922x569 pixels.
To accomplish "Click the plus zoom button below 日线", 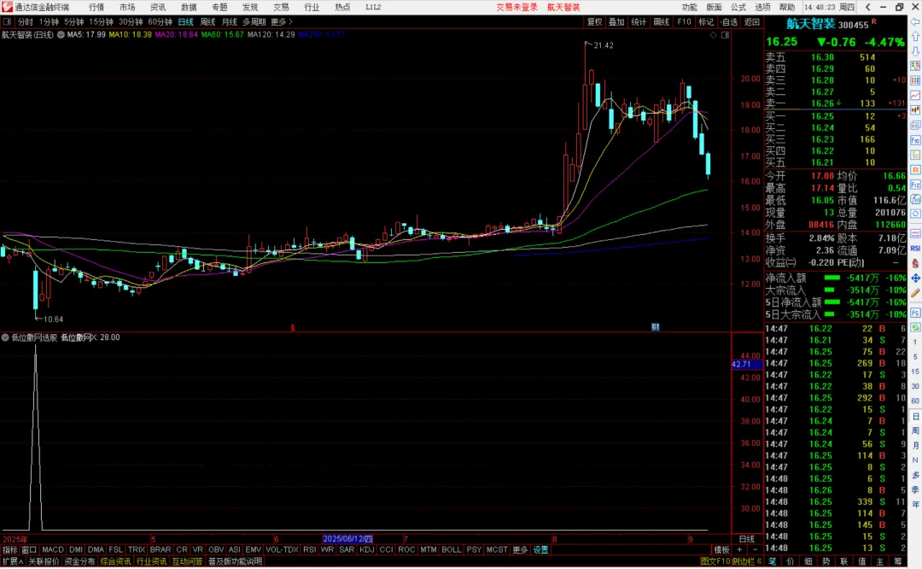I will [x=739, y=549].
